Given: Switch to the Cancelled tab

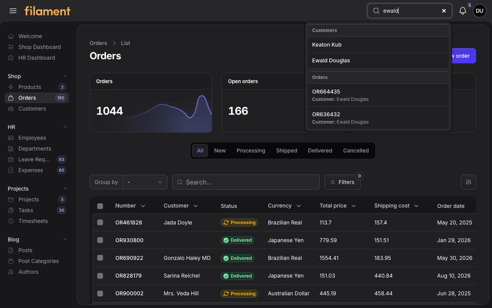Looking at the screenshot, I should (x=356, y=151).
